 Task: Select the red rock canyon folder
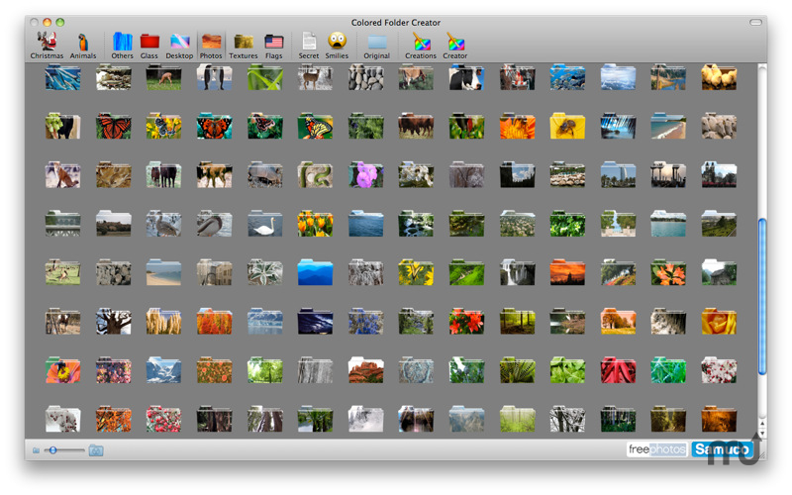coord(365,370)
